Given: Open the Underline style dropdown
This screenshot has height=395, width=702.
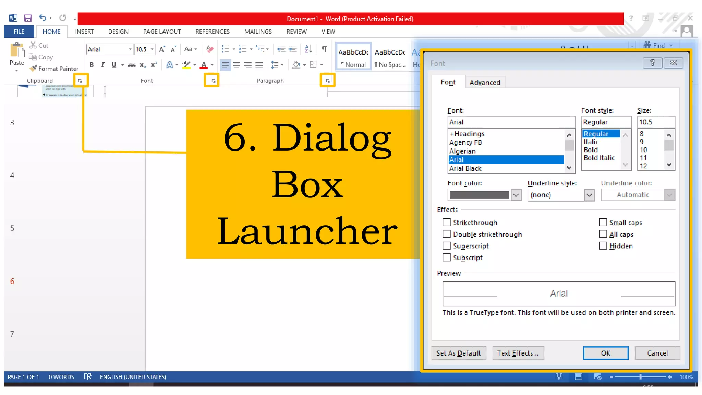Looking at the screenshot, I should click(589, 195).
